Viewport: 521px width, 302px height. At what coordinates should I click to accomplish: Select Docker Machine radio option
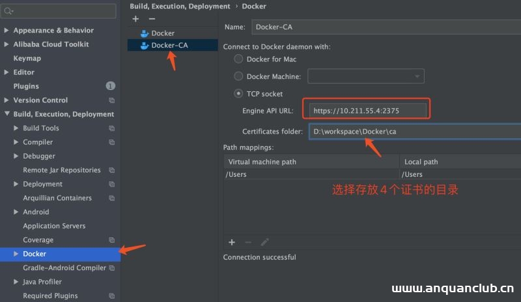[x=238, y=76]
